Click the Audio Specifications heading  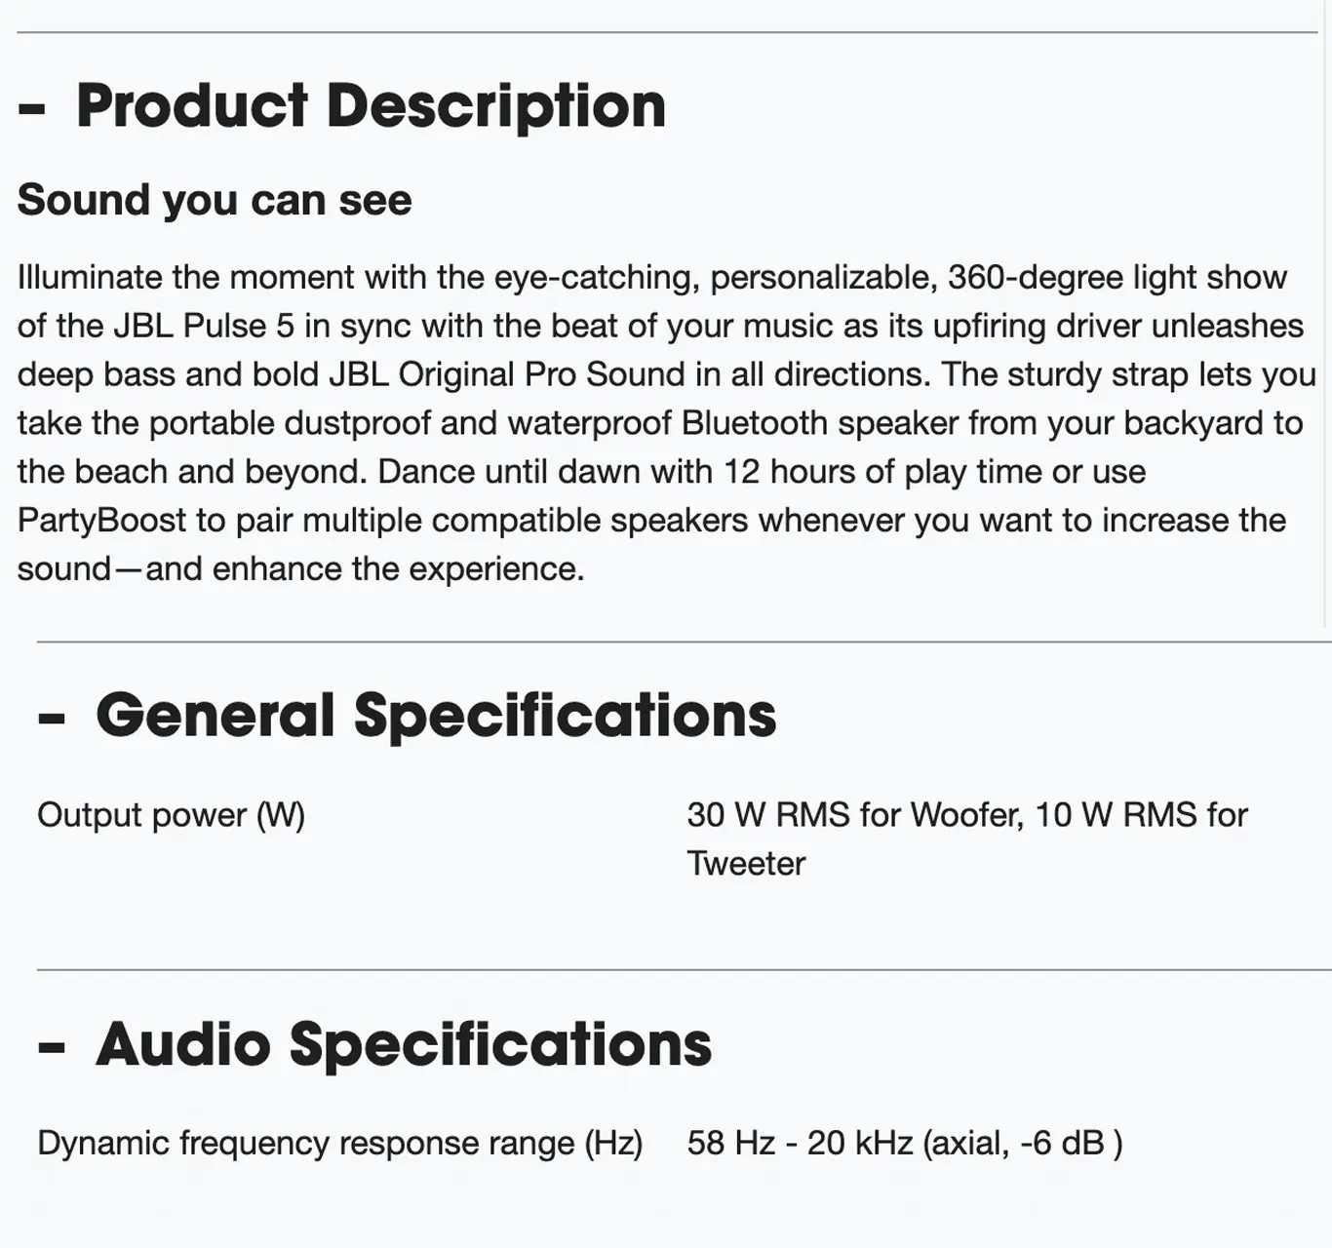click(x=404, y=1044)
